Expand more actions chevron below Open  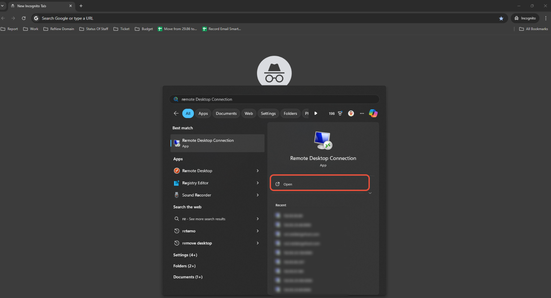pyautogui.click(x=370, y=193)
